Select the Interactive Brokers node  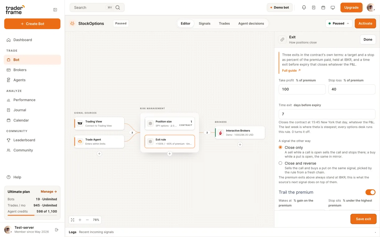tap(240, 133)
